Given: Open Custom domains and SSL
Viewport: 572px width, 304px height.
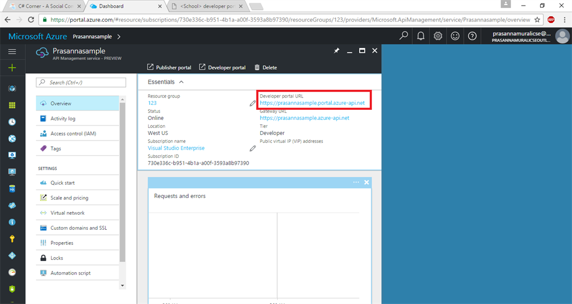Looking at the screenshot, I should [77, 228].
